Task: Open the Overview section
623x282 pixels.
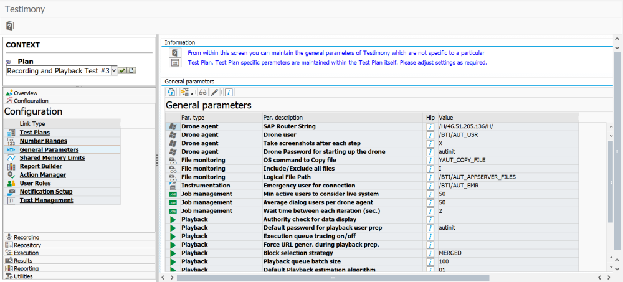Action: (x=78, y=93)
